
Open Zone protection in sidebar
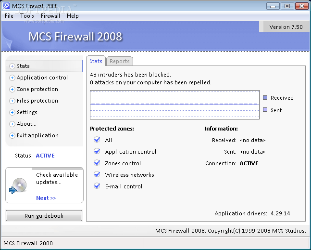point(37,89)
